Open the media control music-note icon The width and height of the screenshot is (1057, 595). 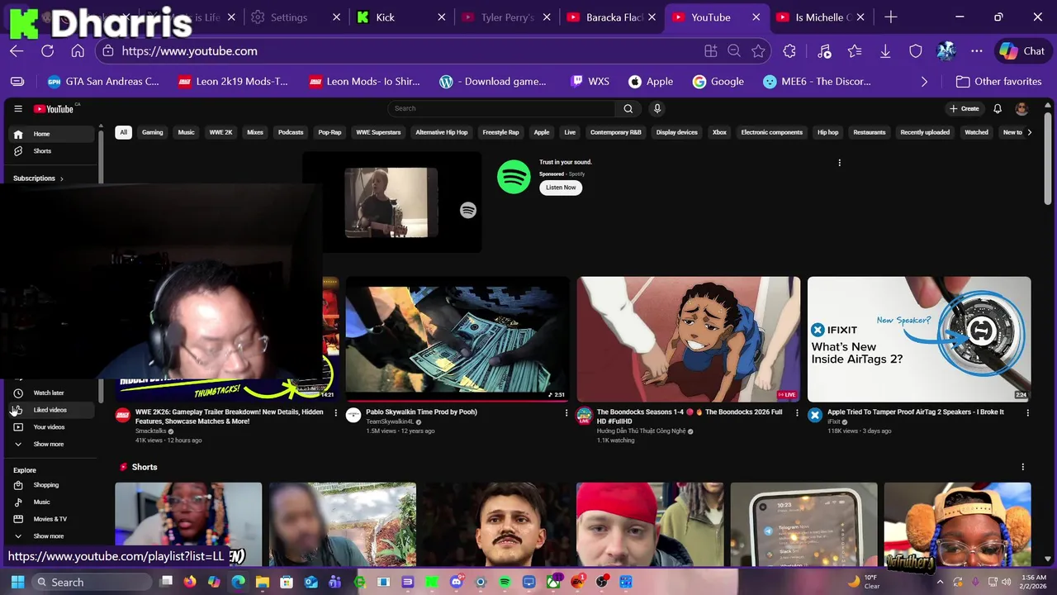pyautogui.click(x=824, y=50)
